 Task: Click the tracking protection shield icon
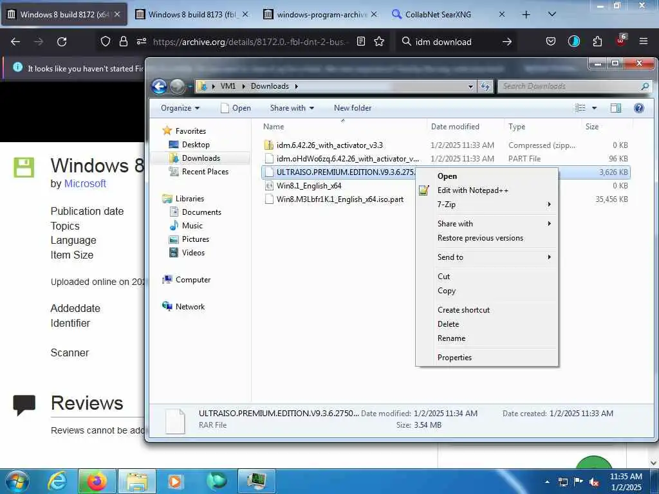coord(106,41)
